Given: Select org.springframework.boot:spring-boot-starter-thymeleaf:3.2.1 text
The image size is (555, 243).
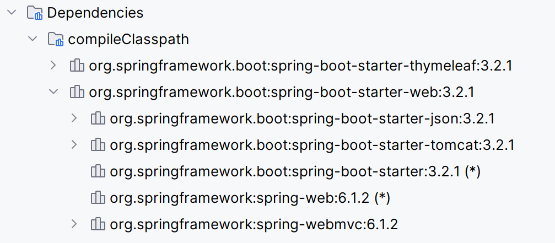Looking at the screenshot, I should coord(301,66).
